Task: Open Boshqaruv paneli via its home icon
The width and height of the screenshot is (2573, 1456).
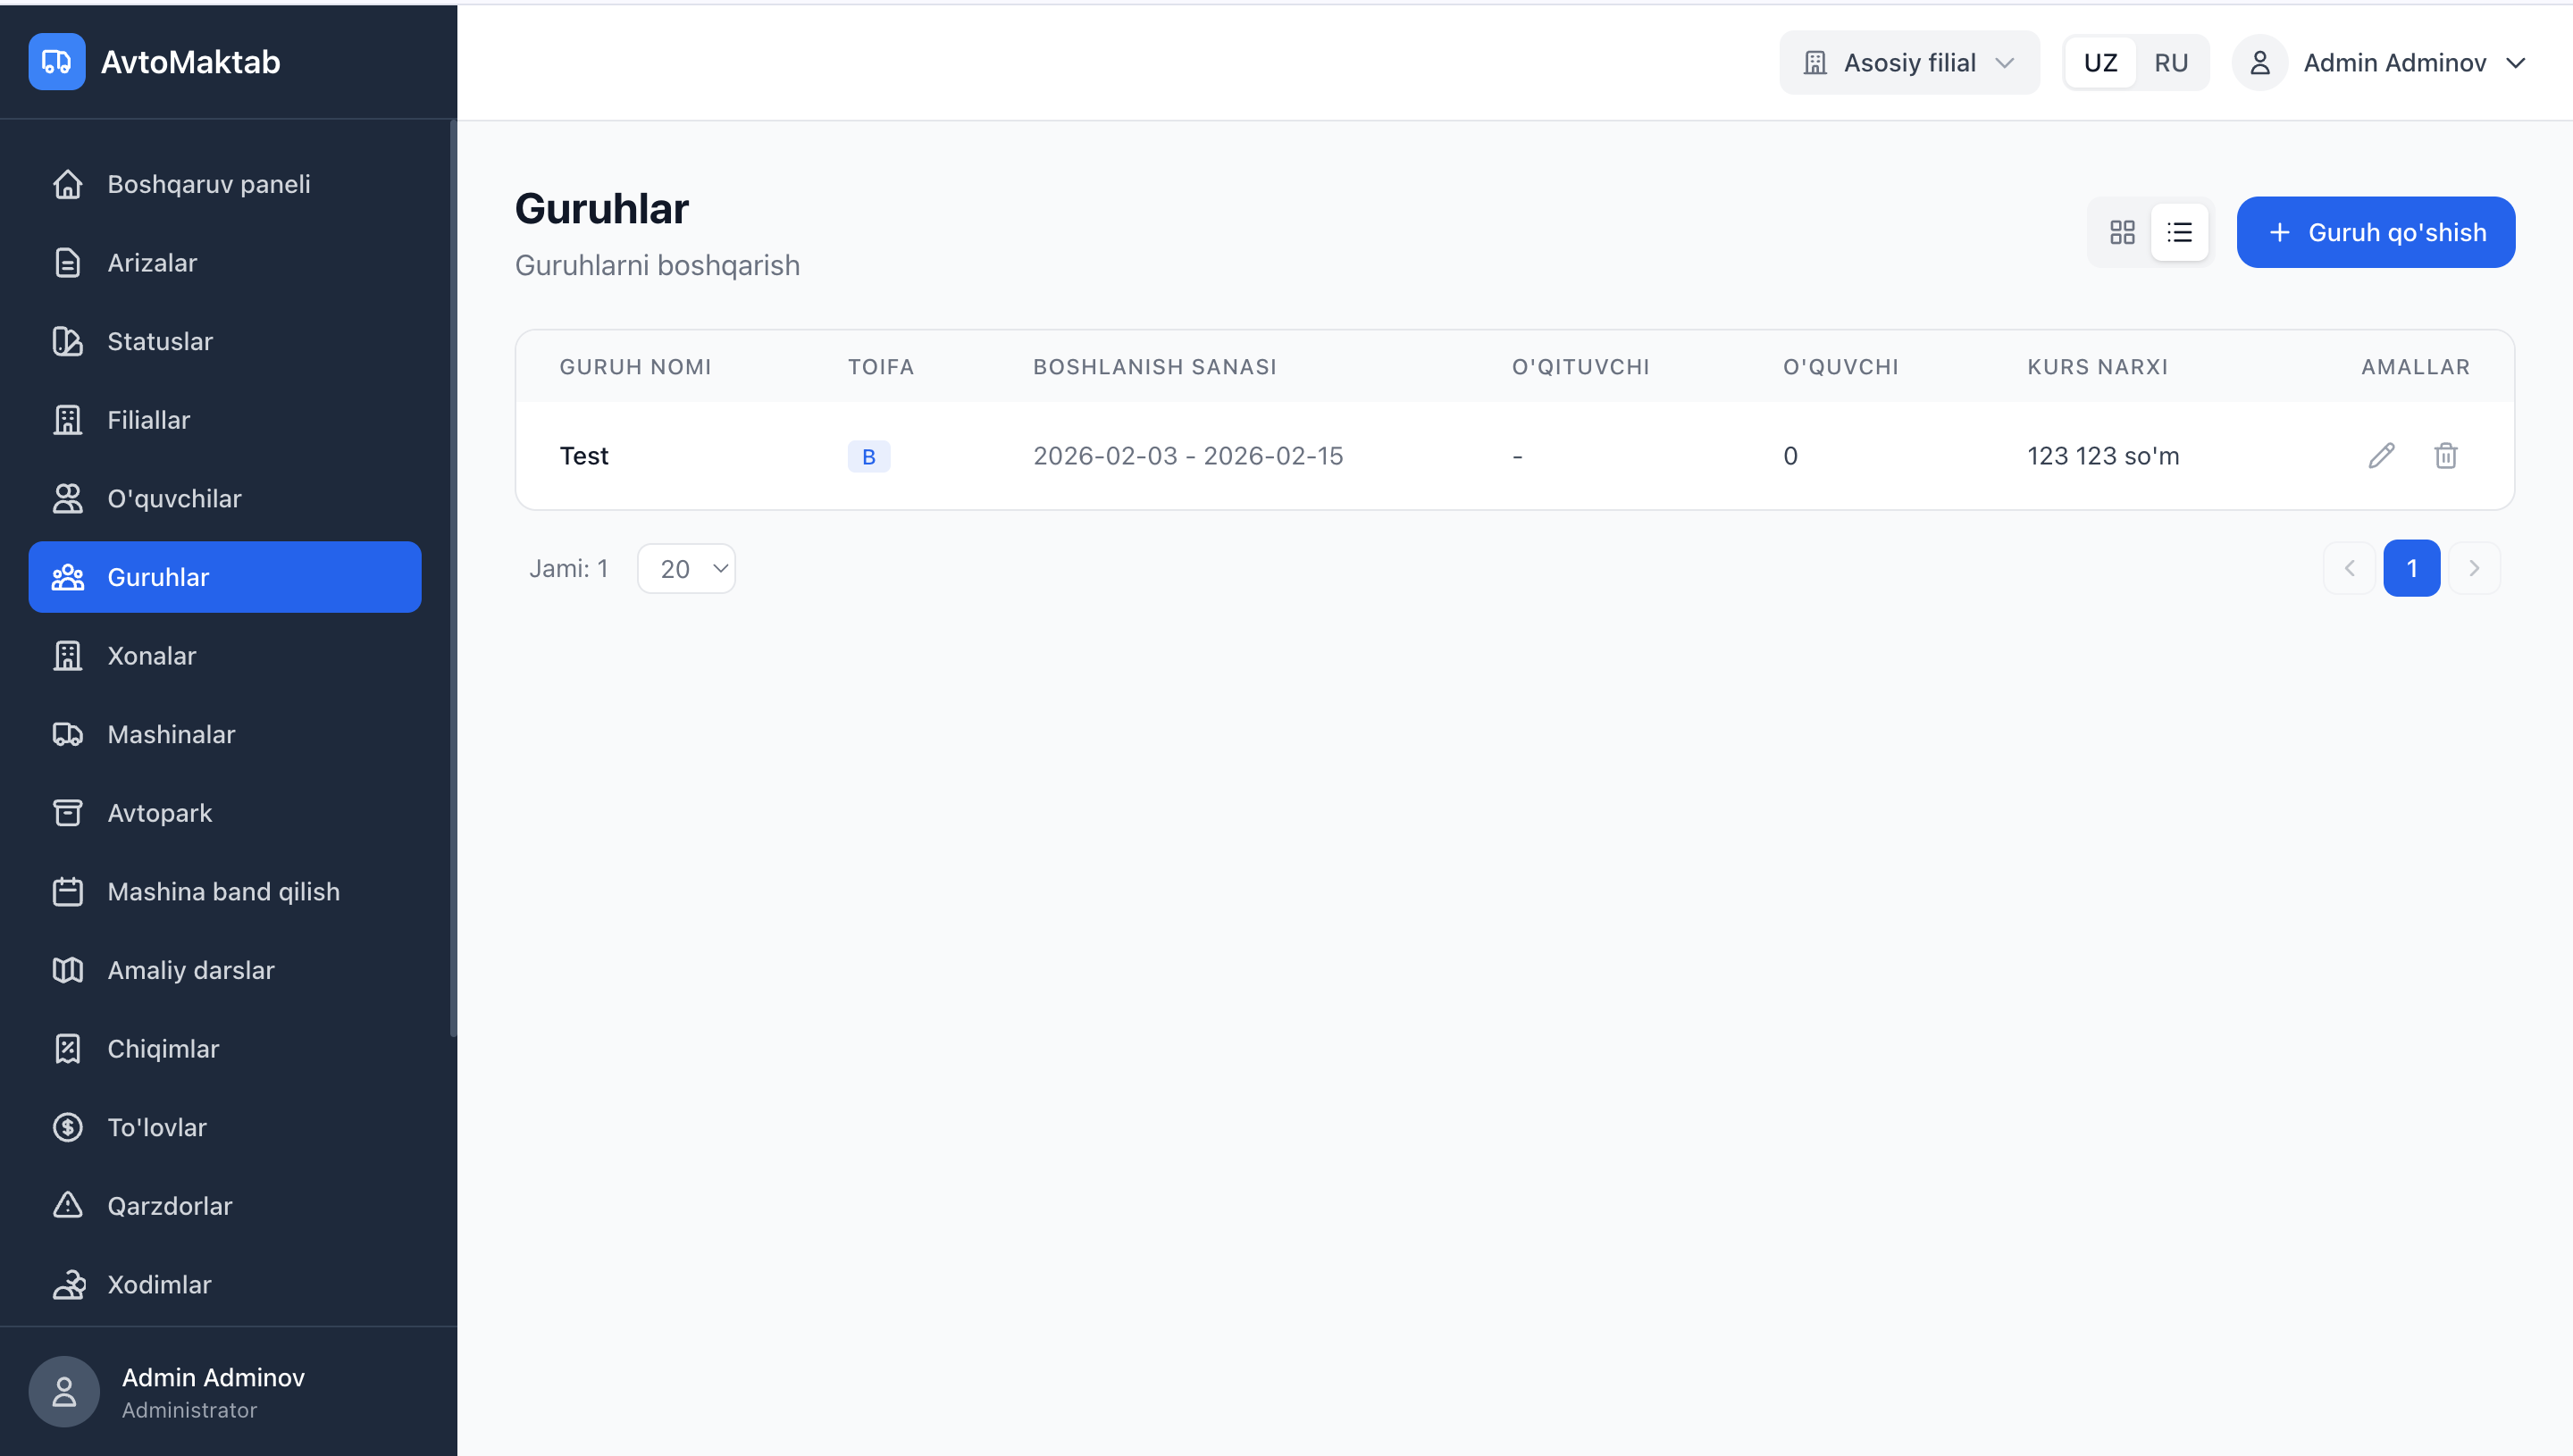Action: click(67, 184)
